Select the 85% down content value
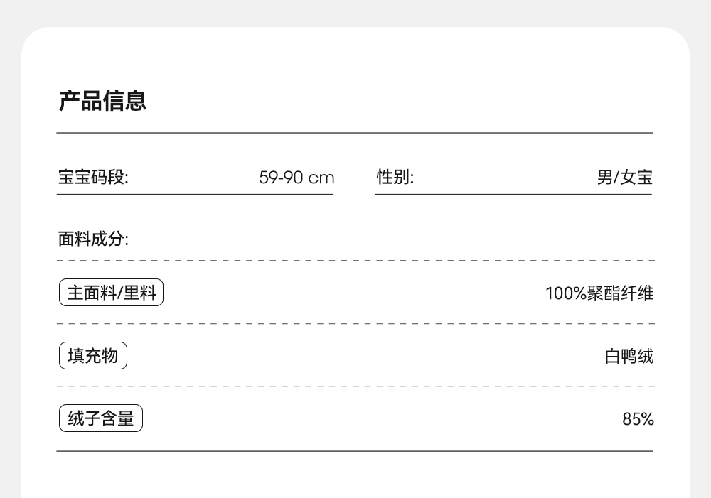Screen dimensions: 711x498 (x=638, y=419)
